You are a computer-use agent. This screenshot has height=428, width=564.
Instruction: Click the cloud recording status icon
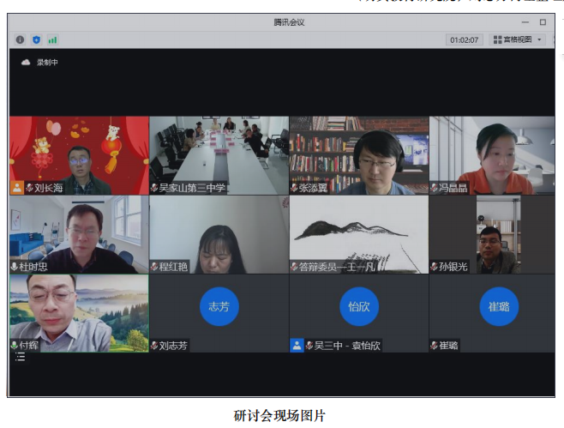click(x=26, y=63)
